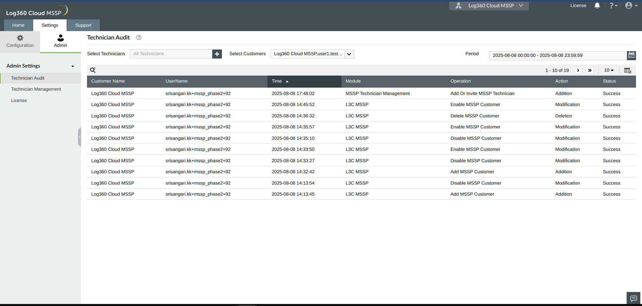Sort by Action column header

coord(562,81)
